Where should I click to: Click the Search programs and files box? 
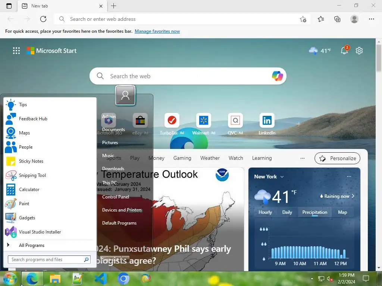pos(49,260)
